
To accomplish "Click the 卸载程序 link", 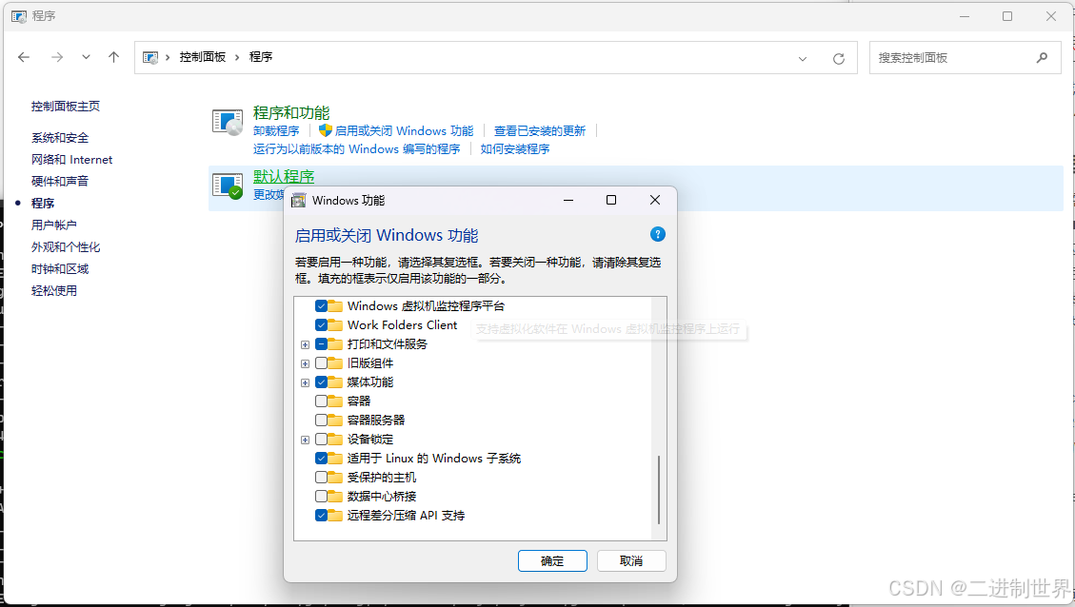I will coord(276,131).
